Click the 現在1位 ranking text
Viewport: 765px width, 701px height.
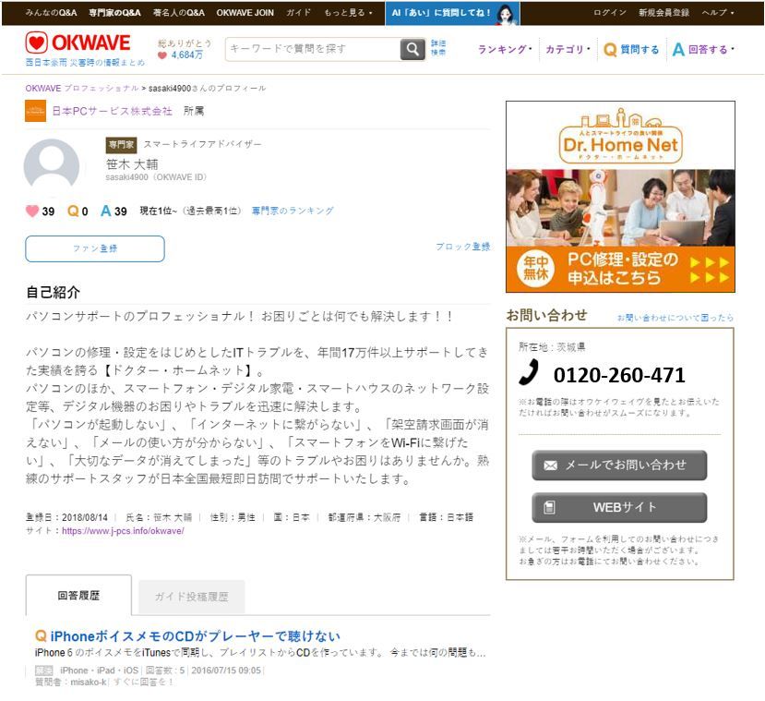(x=158, y=211)
